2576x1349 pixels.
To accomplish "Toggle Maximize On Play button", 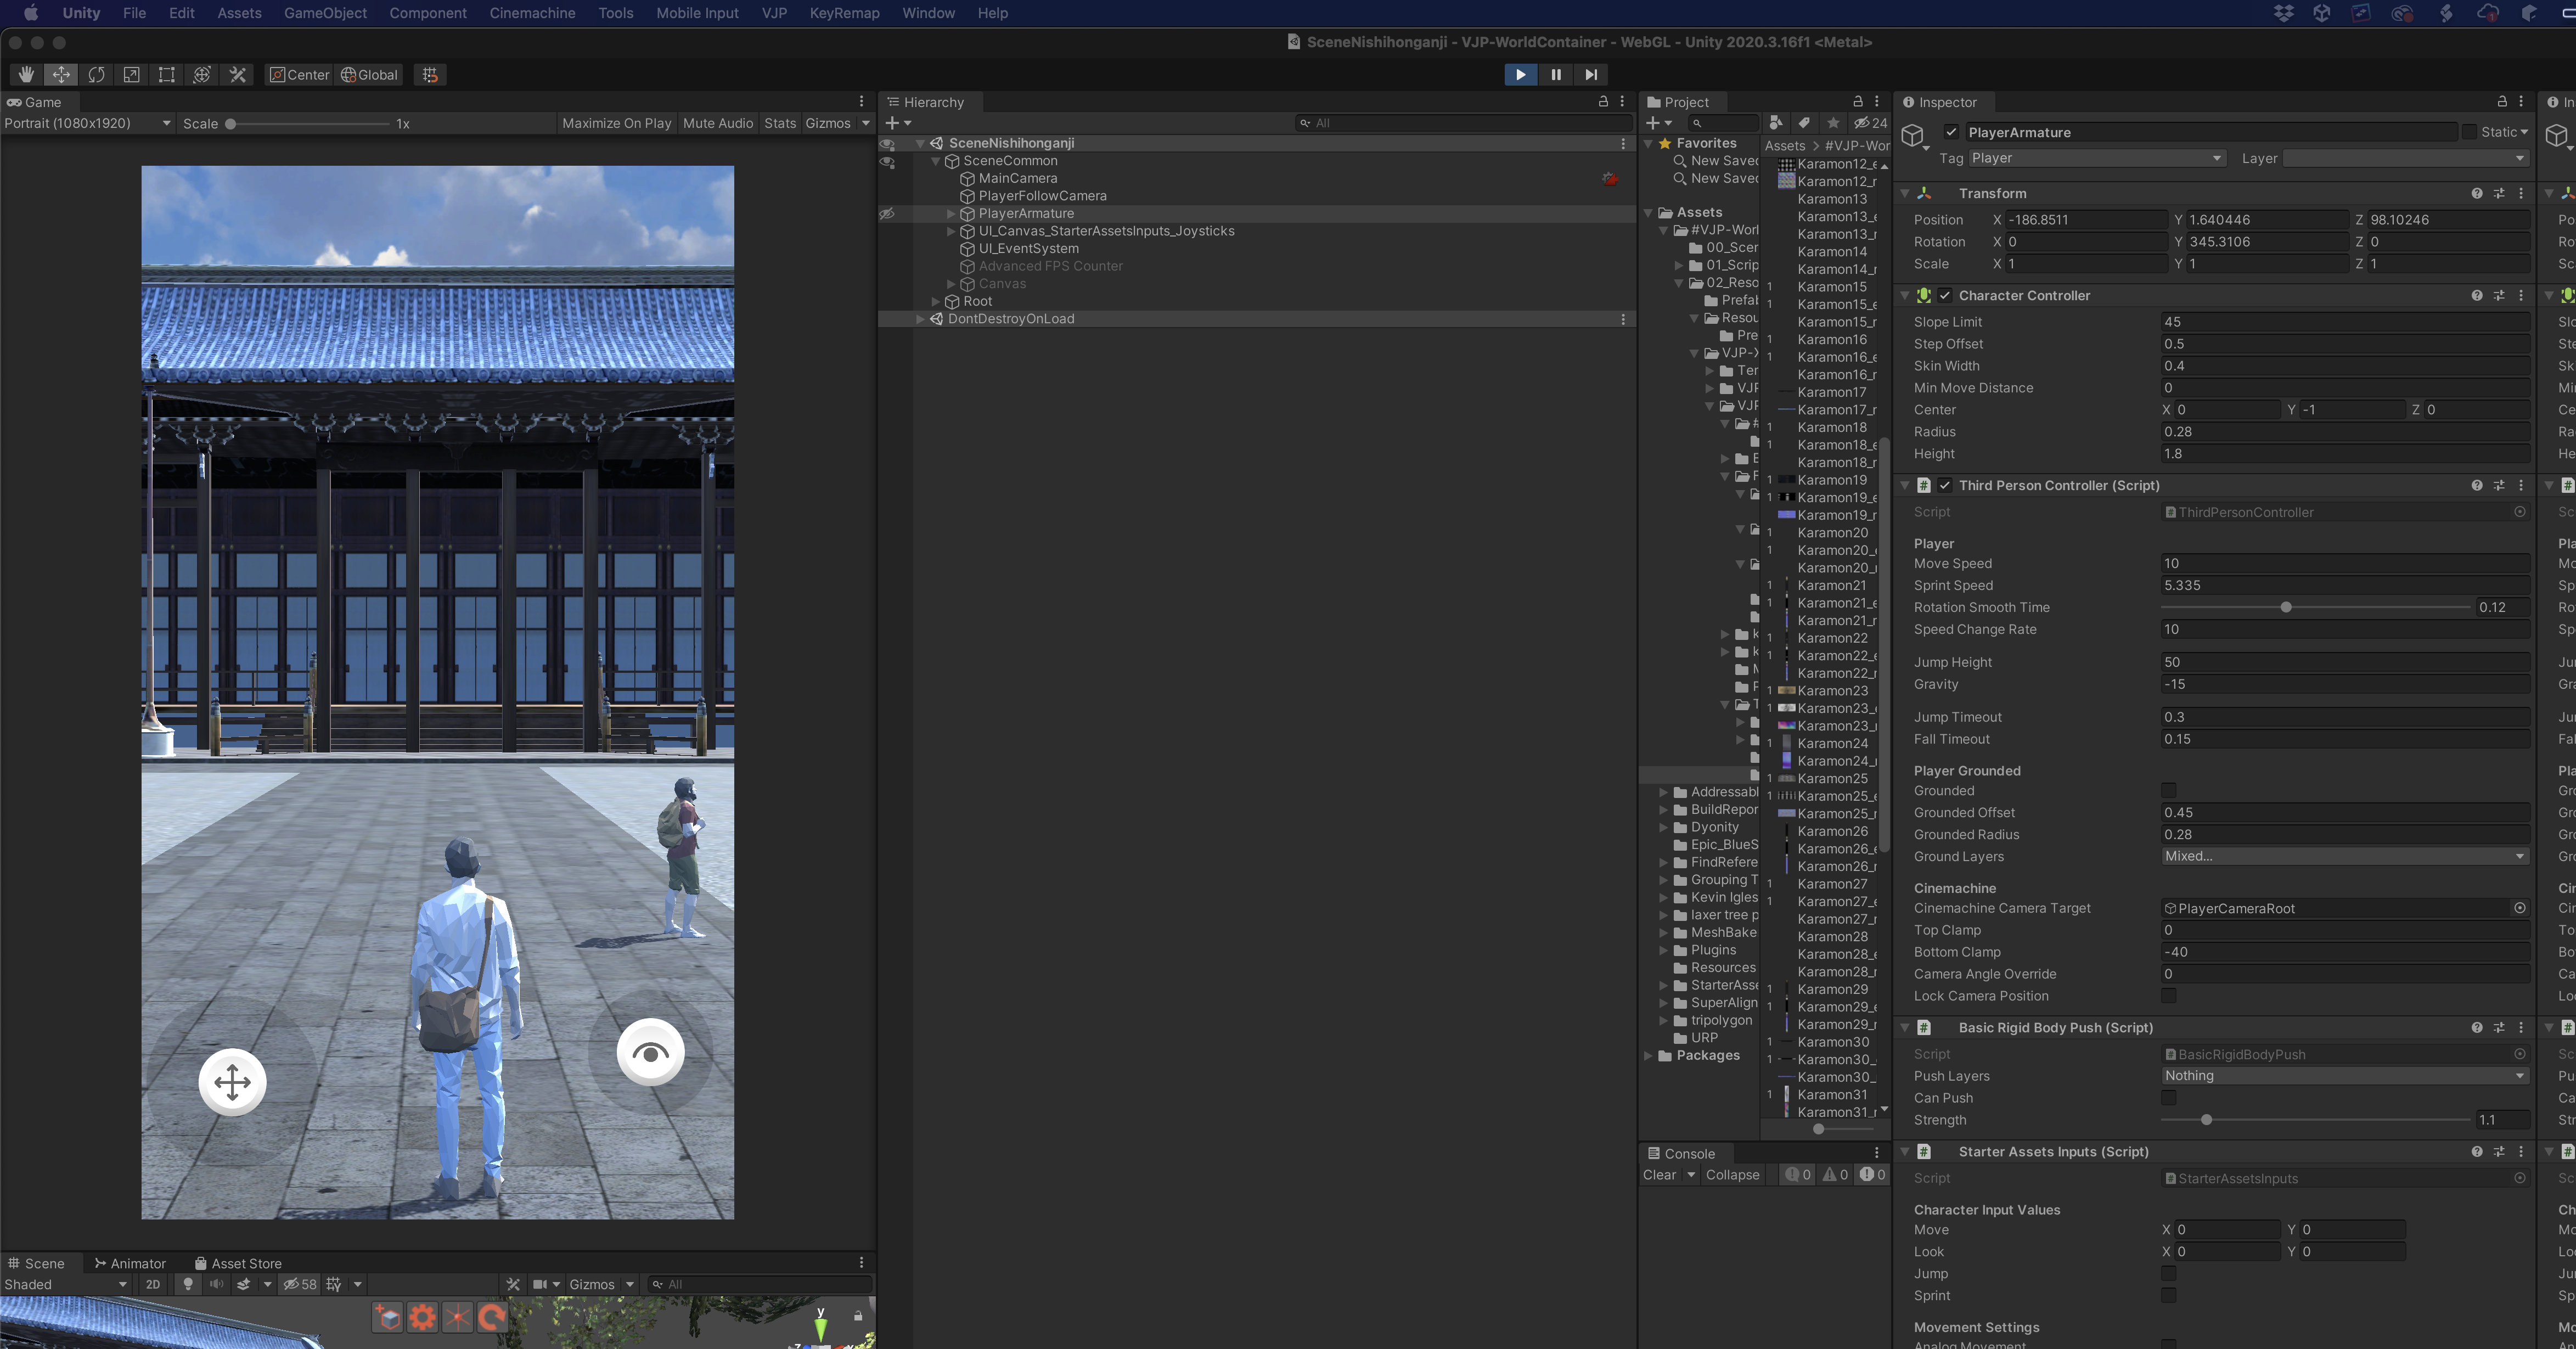I will (616, 123).
